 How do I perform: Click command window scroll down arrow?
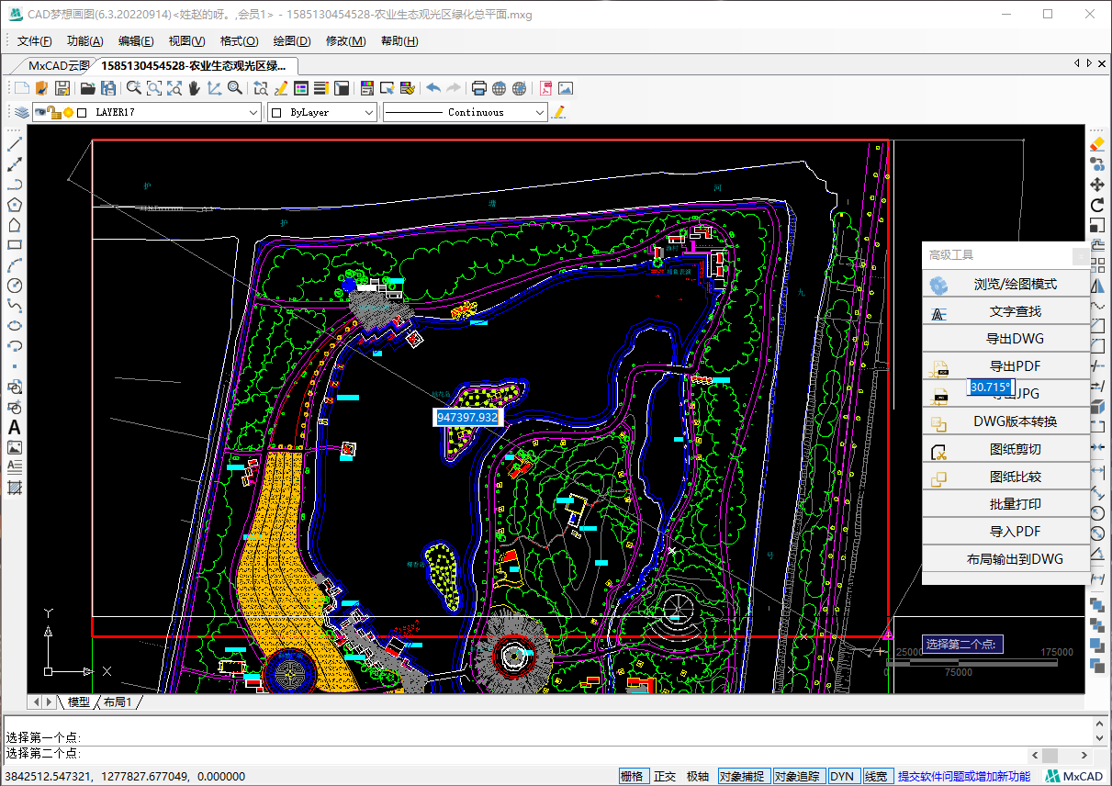(1100, 736)
